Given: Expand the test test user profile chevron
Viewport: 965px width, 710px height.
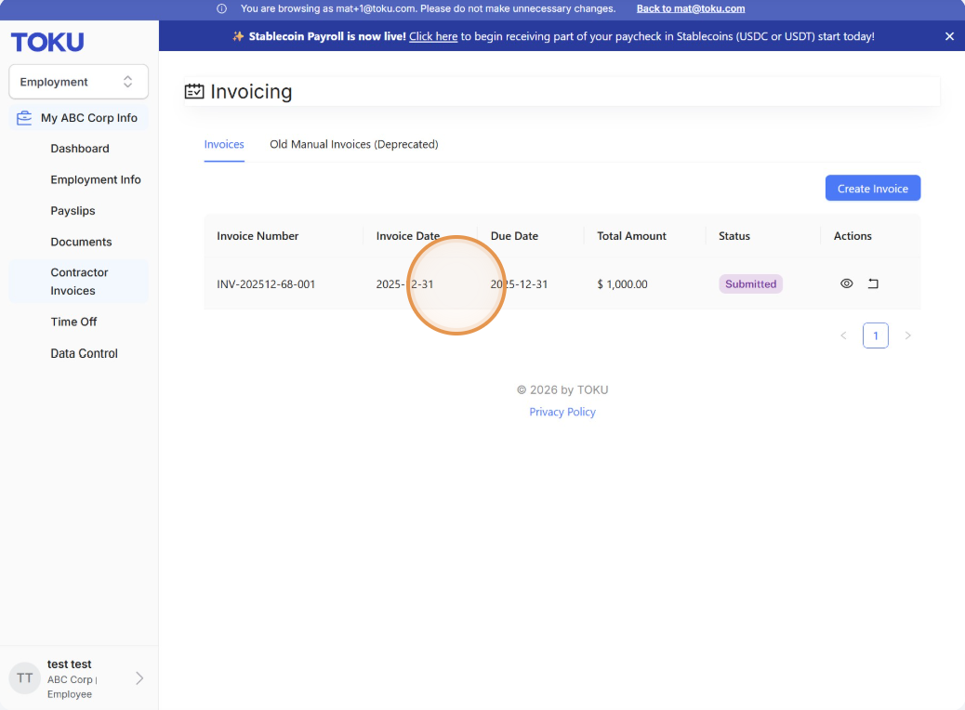Looking at the screenshot, I should click(139, 678).
